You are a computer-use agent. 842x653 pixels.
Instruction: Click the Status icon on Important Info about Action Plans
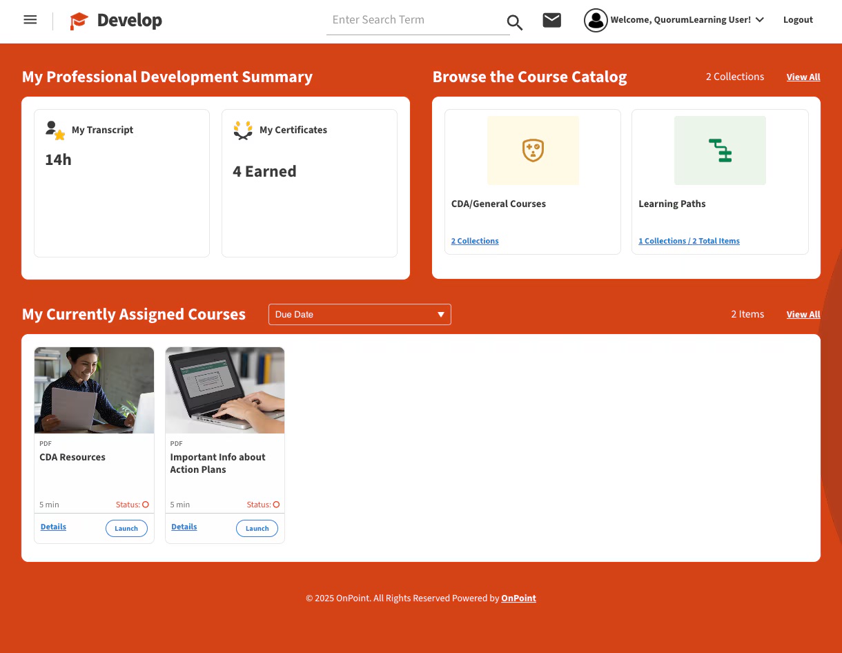click(276, 504)
